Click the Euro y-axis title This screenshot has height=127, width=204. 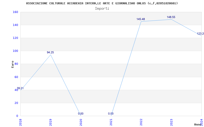12,65
